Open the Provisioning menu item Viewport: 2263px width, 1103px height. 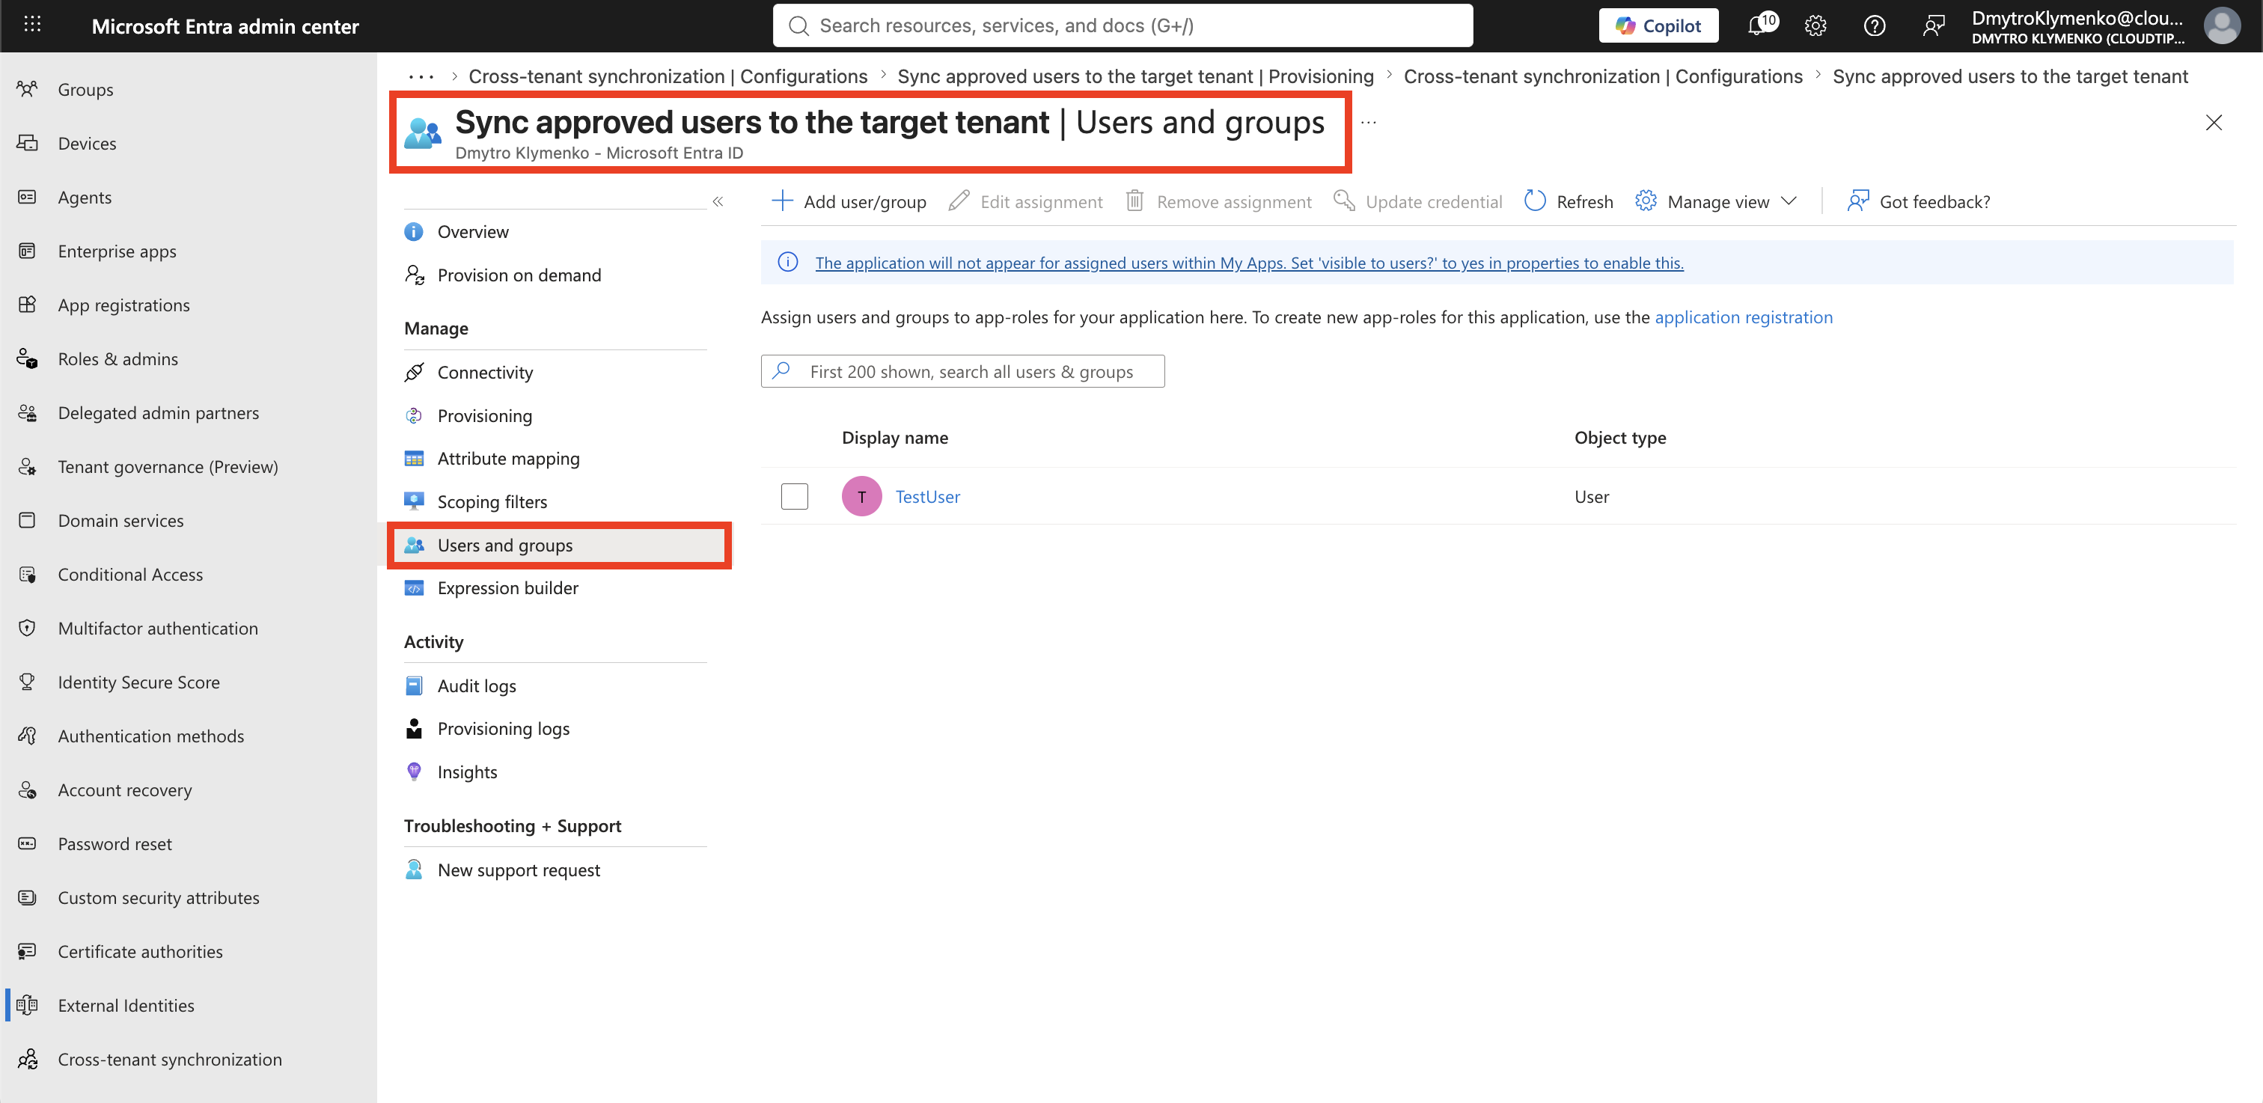click(484, 415)
